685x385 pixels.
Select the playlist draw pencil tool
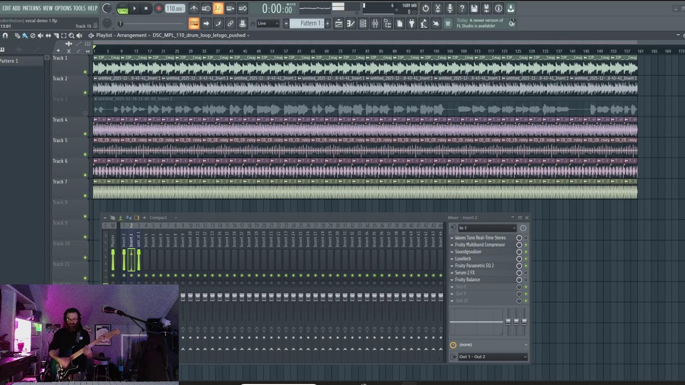tap(17, 35)
